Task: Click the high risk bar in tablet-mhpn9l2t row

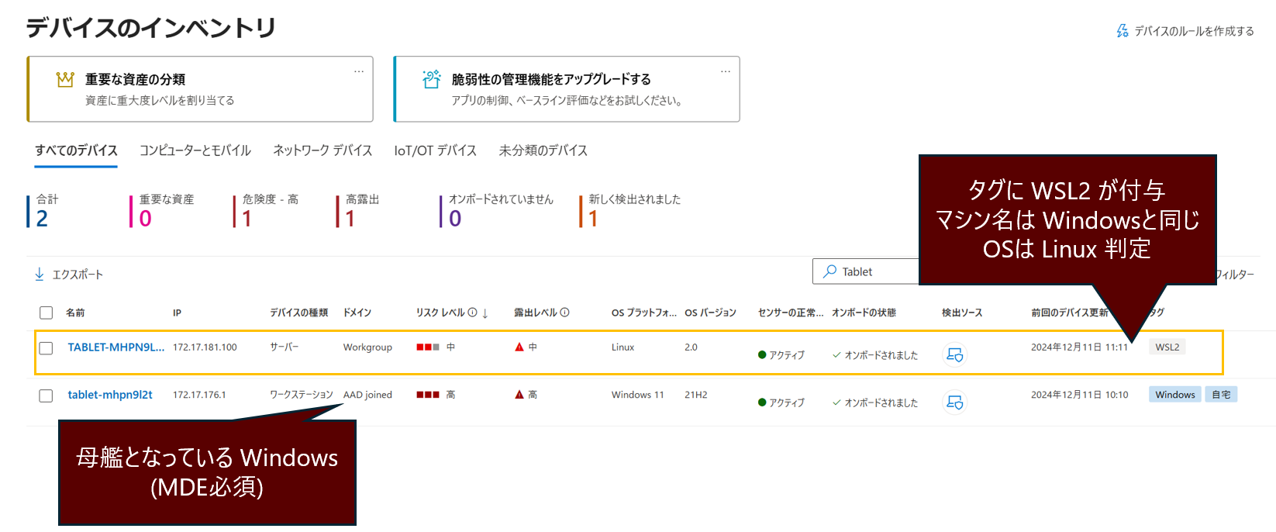Action: pyautogui.click(x=428, y=395)
